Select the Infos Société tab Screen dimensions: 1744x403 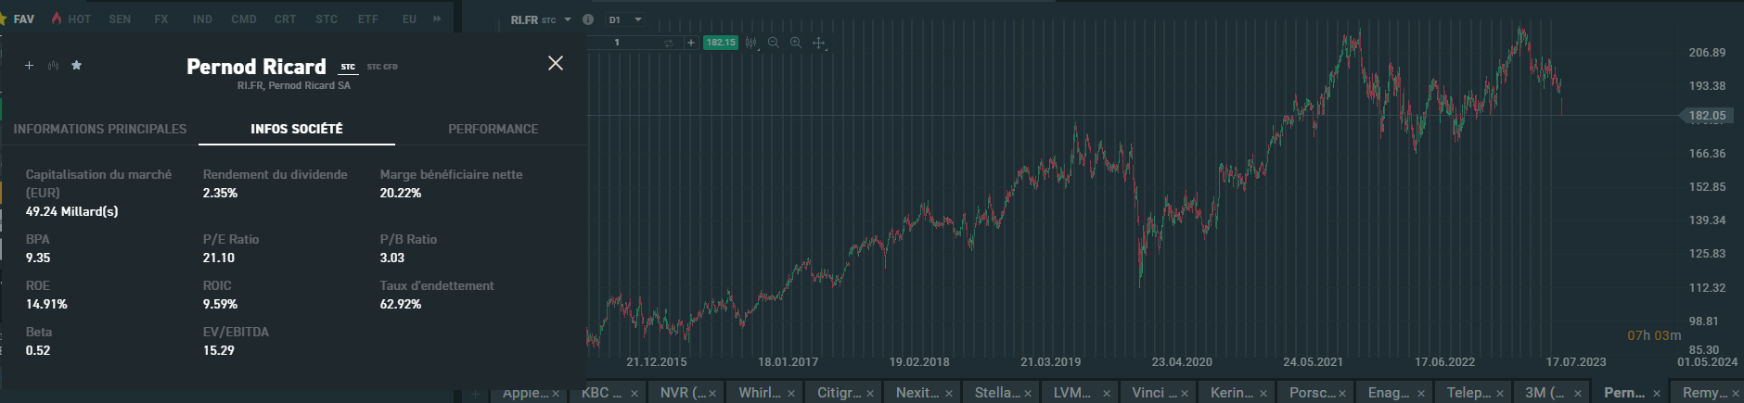click(x=297, y=129)
